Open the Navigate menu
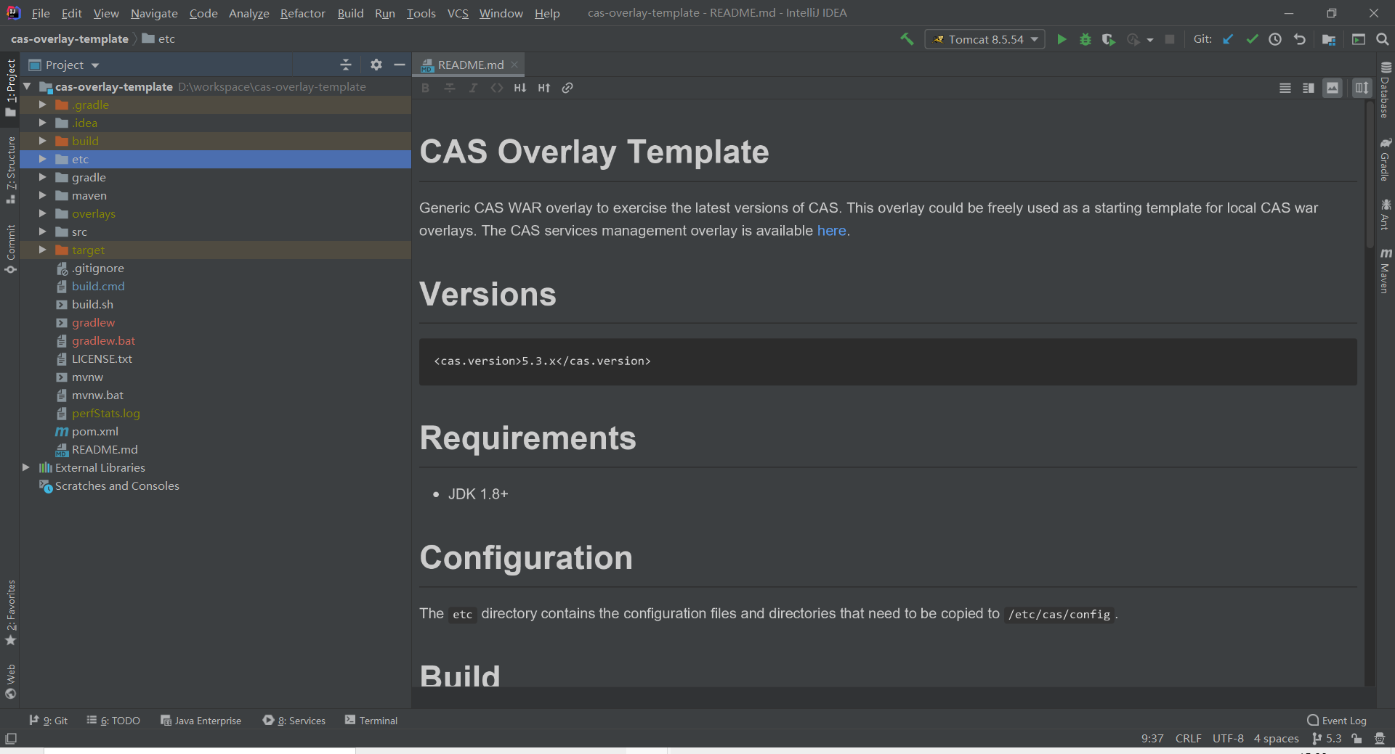Screen dimensions: 1395x754 tap(154, 13)
